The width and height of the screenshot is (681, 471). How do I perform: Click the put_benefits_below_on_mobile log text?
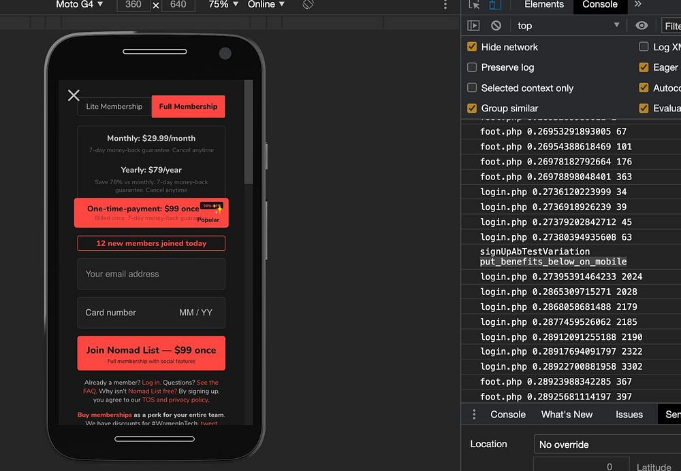point(553,262)
